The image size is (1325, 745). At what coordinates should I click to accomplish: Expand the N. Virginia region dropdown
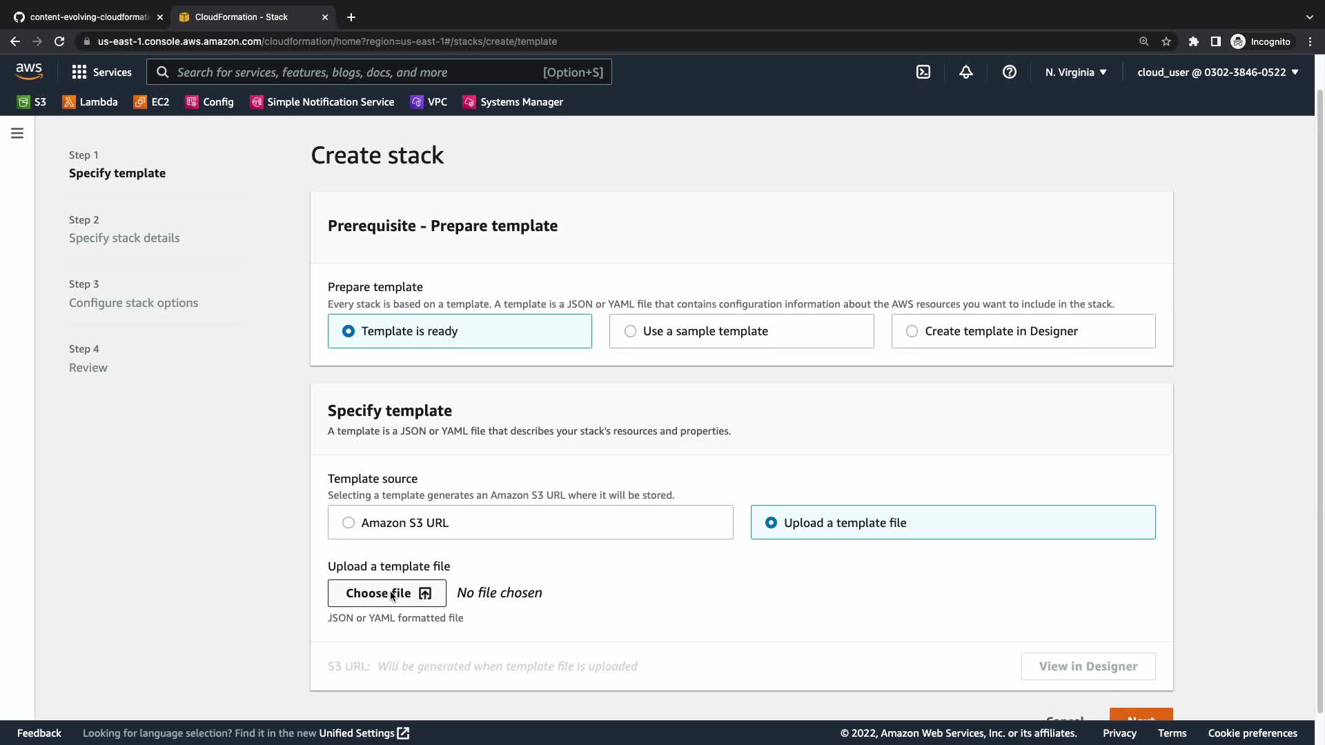(x=1075, y=72)
